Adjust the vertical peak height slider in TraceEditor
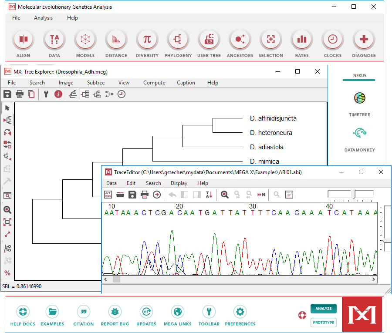The image size is (392, 333). coord(387,240)
